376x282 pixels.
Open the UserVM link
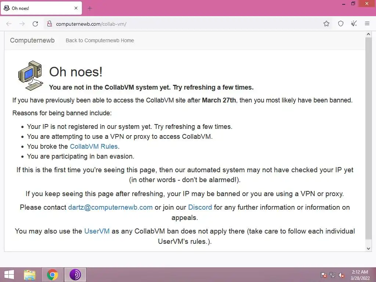click(97, 231)
